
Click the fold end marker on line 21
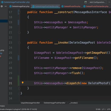point(19,33)
